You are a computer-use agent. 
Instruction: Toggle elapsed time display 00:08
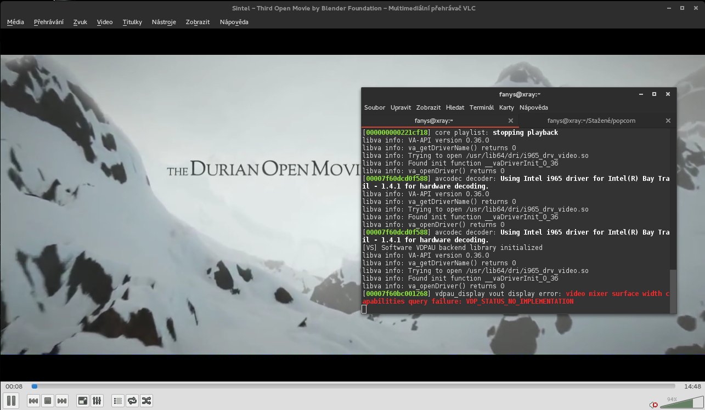point(14,386)
